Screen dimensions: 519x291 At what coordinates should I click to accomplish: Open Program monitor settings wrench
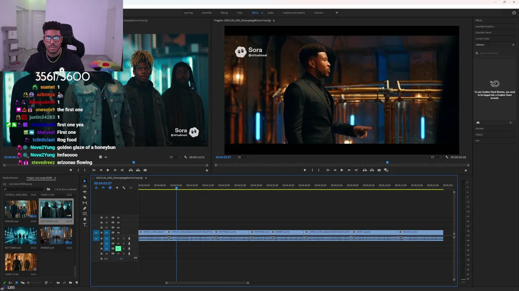[x=447, y=157]
